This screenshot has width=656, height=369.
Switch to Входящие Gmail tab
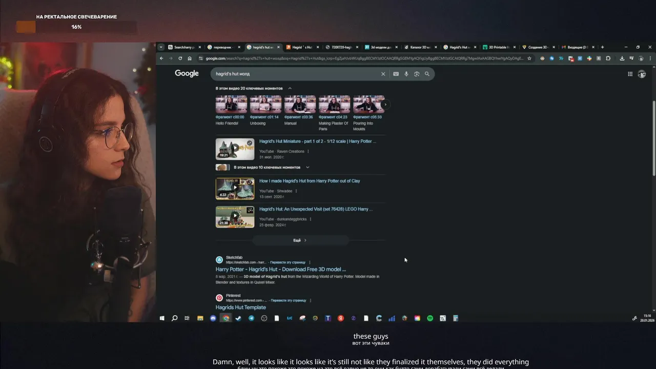(x=577, y=47)
